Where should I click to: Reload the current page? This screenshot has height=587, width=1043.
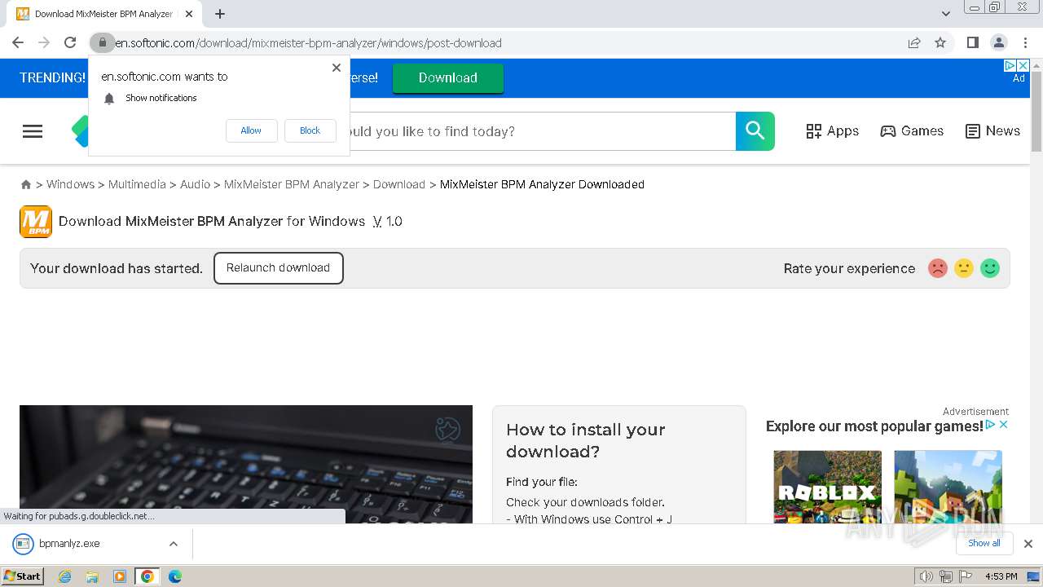70,43
